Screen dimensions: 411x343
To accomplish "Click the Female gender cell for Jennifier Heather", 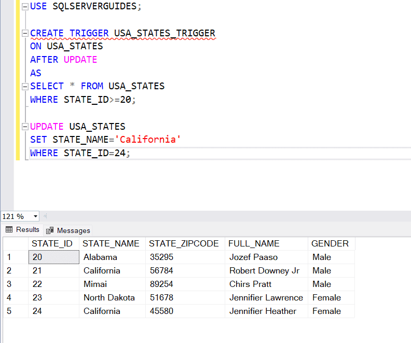I will coord(331,311).
